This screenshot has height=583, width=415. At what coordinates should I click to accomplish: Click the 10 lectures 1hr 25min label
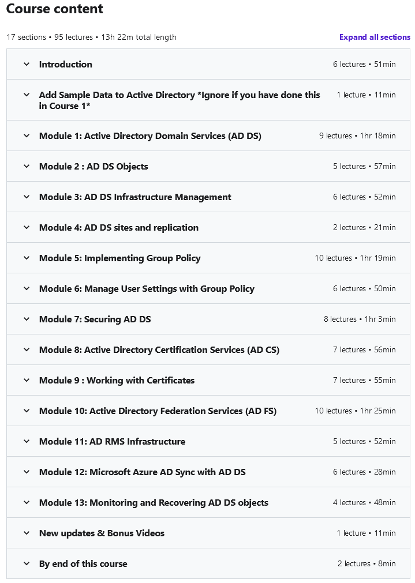355,411
